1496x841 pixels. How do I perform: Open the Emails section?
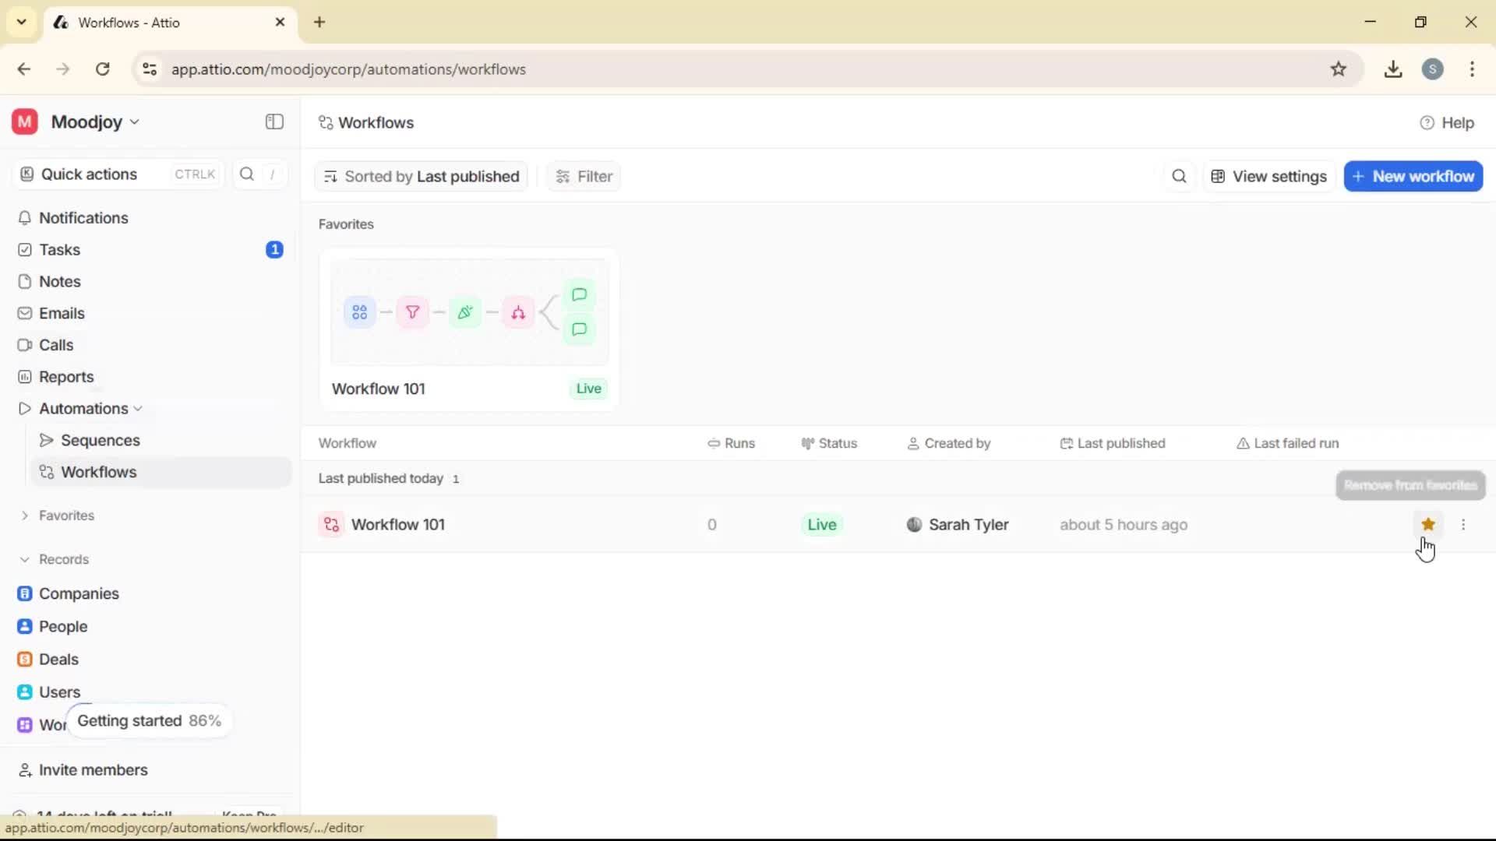coord(62,312)
